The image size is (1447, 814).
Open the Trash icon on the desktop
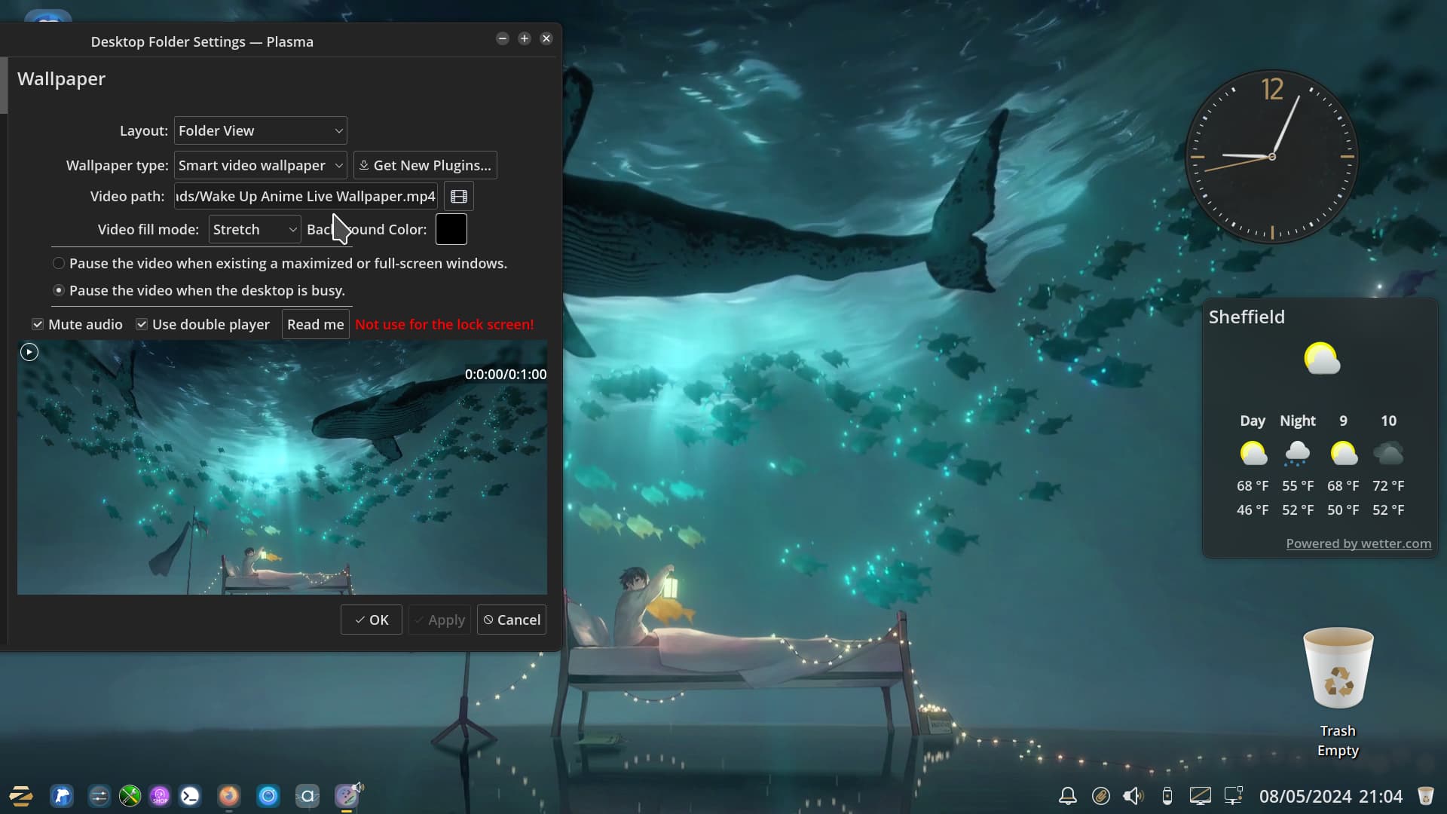point(1338,669)
